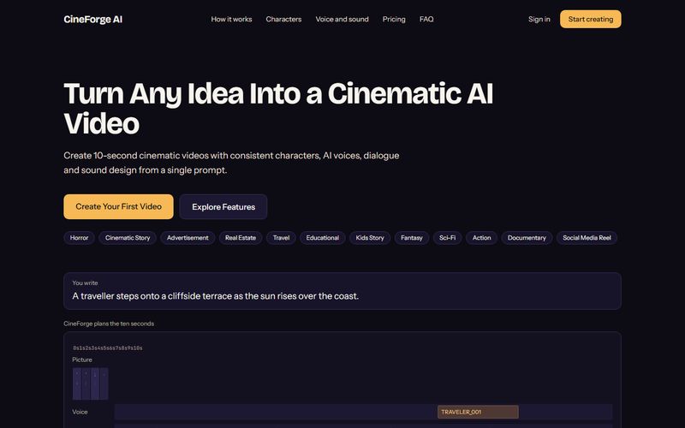This screenshot has width=685, height=428.
Task: Click the TRAVELER_001 voice clip
Action: tap(478, 412)
